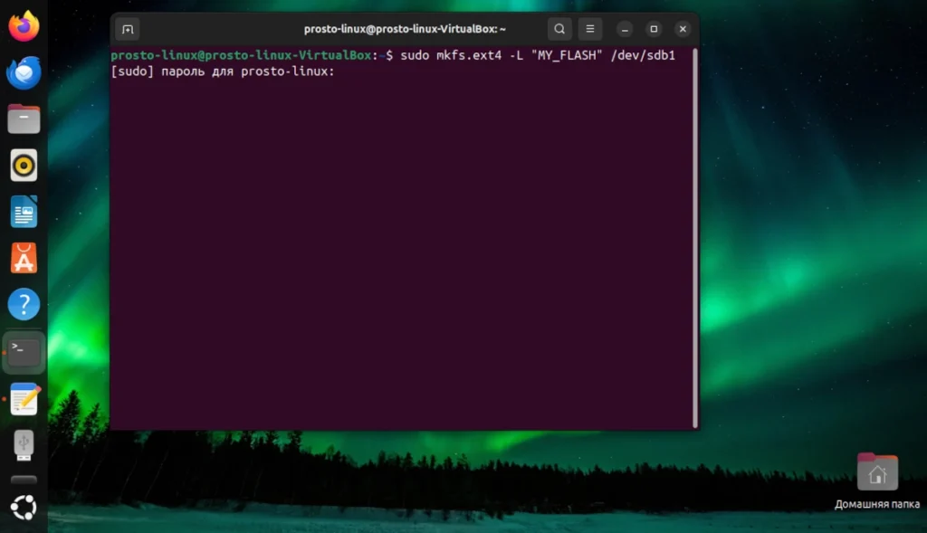Viewport: 927px width, 533px height.
Task: Launch LibreOffice Writer from dock
Action: (24, 212)
